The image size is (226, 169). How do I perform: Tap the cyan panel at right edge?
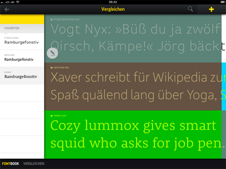click(224, 87)
